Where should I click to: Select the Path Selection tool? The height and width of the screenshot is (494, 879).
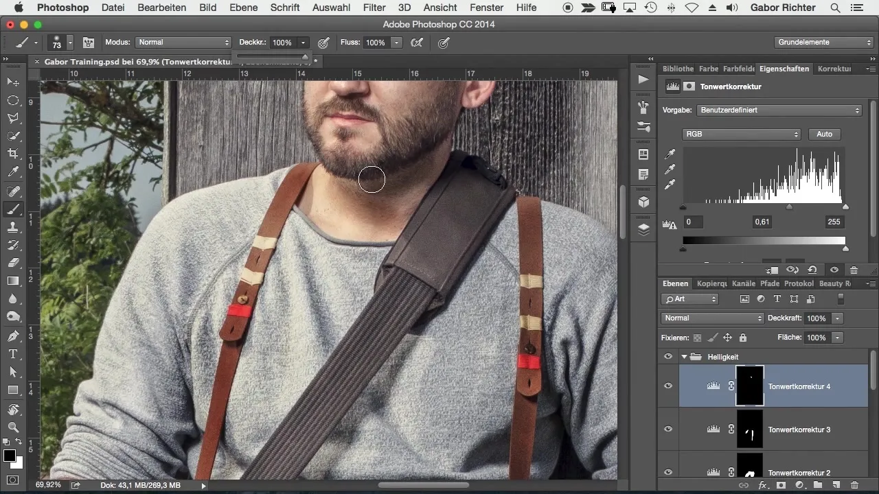[x=12, y=372]
